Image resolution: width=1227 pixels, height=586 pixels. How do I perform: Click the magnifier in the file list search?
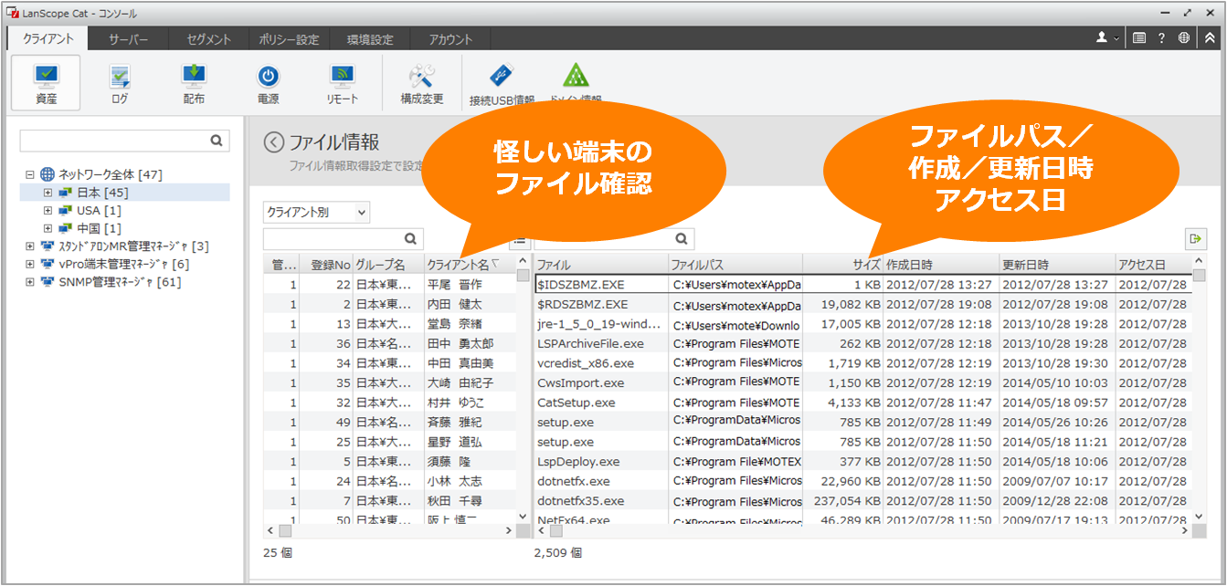pos(682,239)
